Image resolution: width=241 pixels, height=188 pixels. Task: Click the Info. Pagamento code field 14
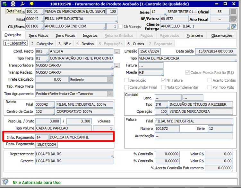click(42, 137)
